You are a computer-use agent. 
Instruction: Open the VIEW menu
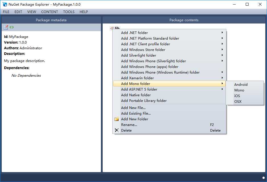(32, 12)
